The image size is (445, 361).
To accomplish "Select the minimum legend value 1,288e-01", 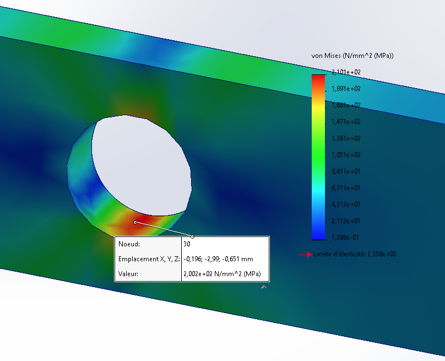I will click(345, 238).
